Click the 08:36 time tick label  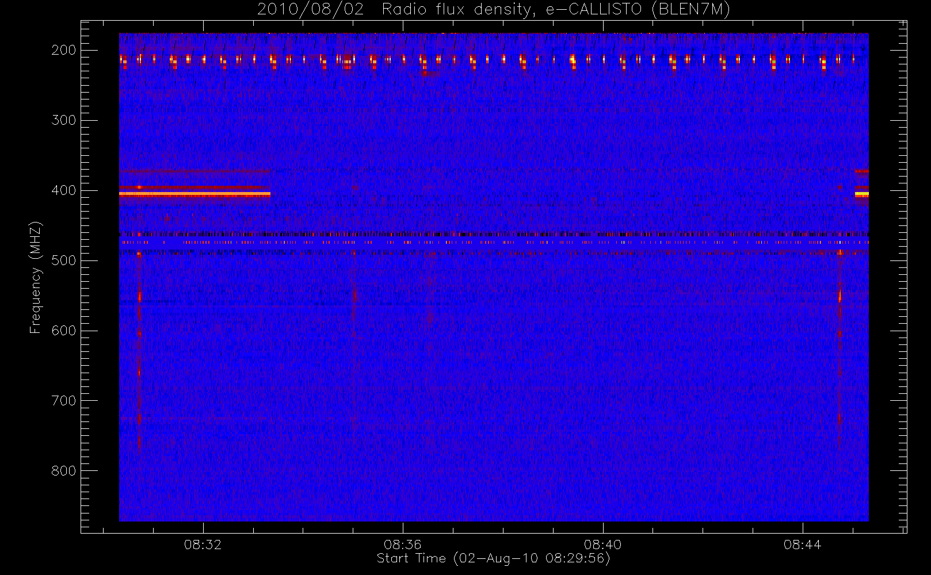click(x=403, y=545)
